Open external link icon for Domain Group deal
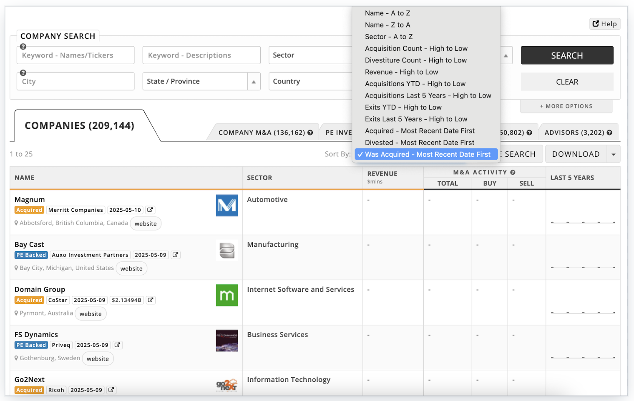Screen dimensions: 634x401 [x=151, y=300]
